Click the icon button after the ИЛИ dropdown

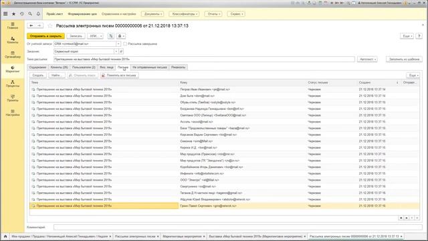pyautogui.click(x=111, y=36)
